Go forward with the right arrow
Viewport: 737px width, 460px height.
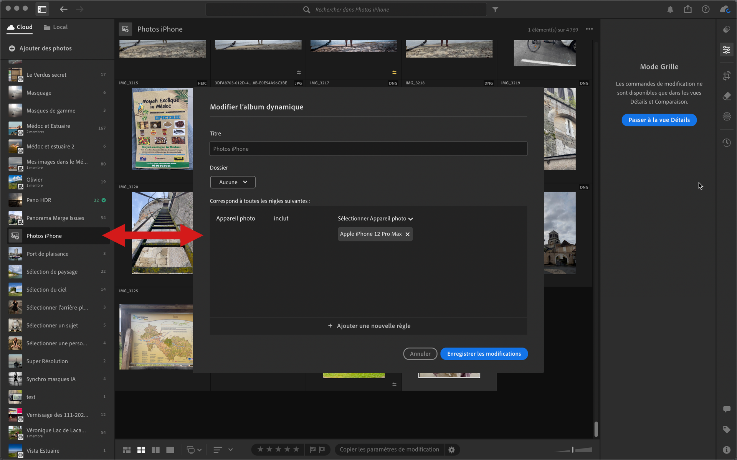79,9
